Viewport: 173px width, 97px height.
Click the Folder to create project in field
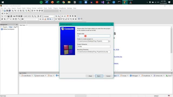coord(93,41)
